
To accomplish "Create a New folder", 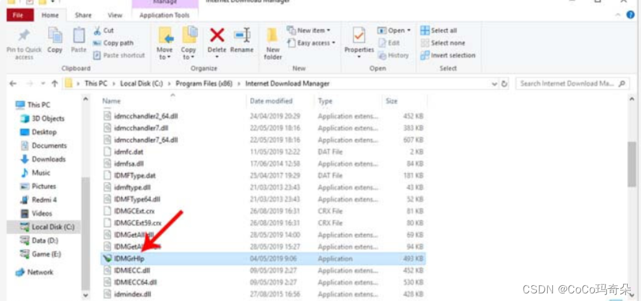I will [273, 42].
